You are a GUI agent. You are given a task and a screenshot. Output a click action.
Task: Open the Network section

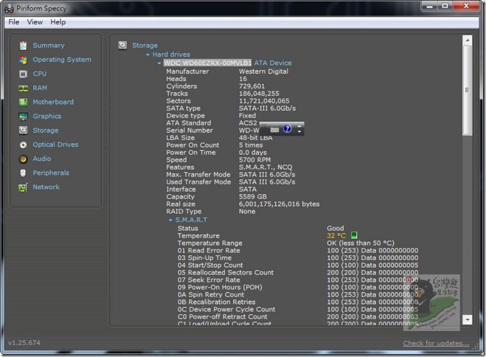[46, 188]
